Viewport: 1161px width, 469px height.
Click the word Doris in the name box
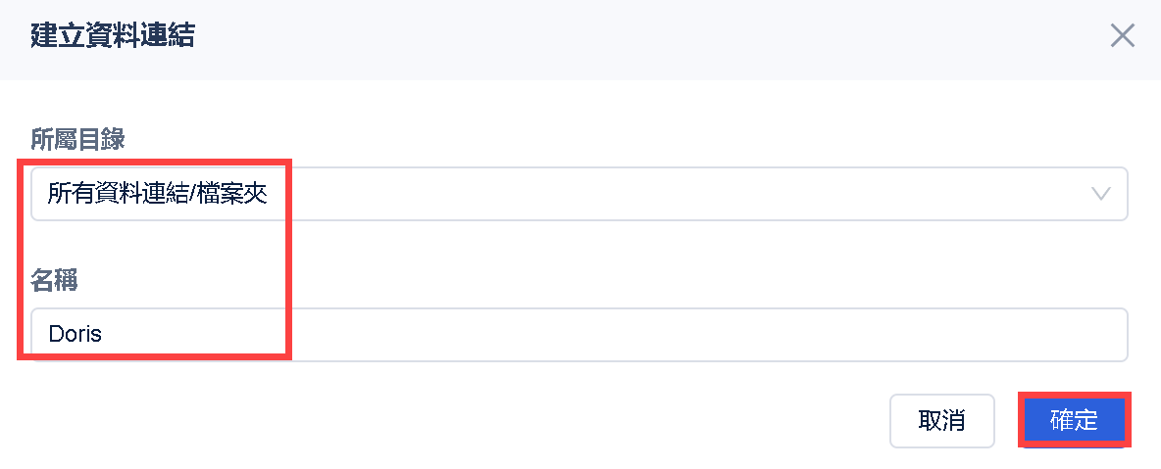[x=76, y=335]
